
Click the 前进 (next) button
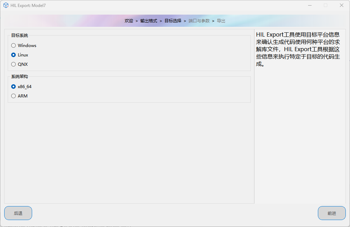click(332, 213)
